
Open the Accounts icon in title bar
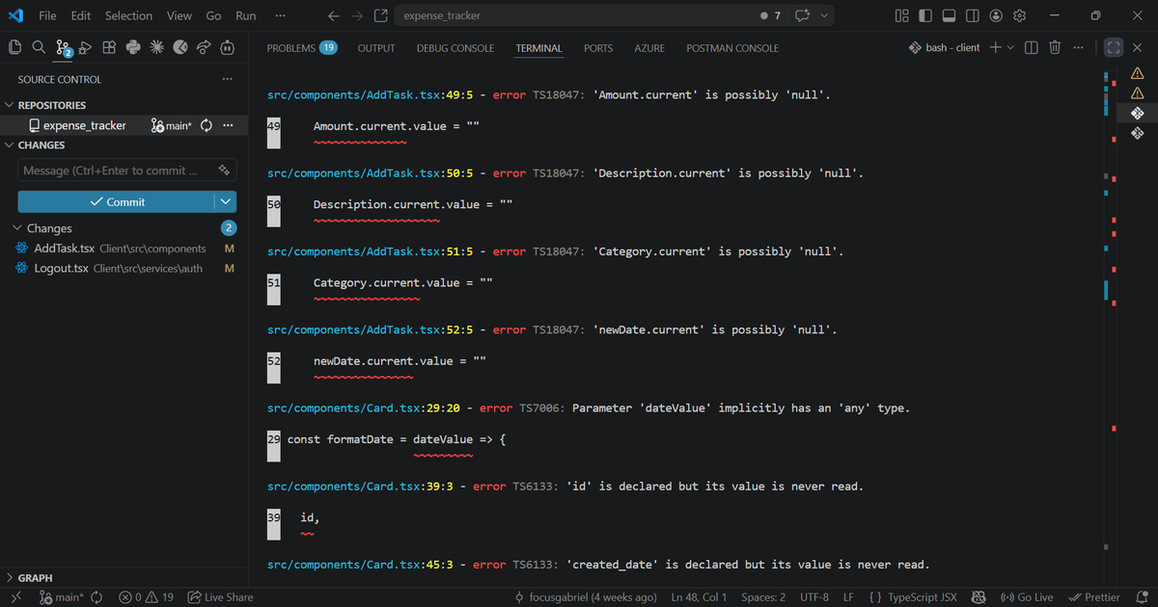996,15
